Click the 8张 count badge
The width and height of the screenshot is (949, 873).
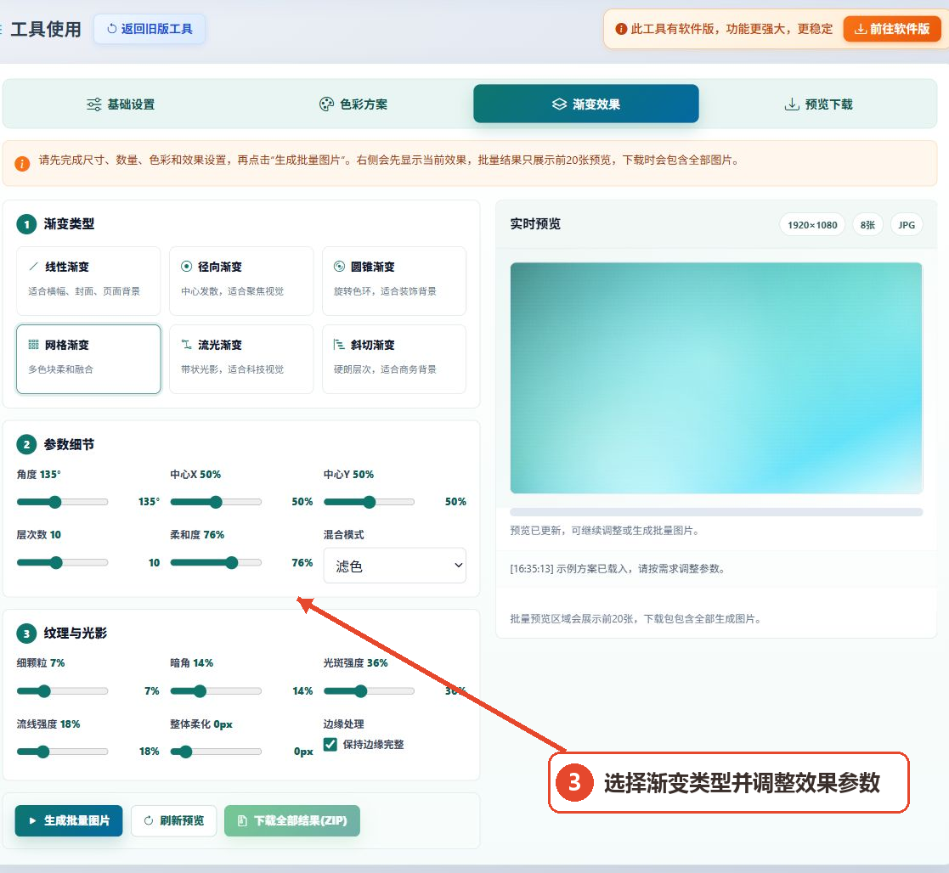click(868, 225)
